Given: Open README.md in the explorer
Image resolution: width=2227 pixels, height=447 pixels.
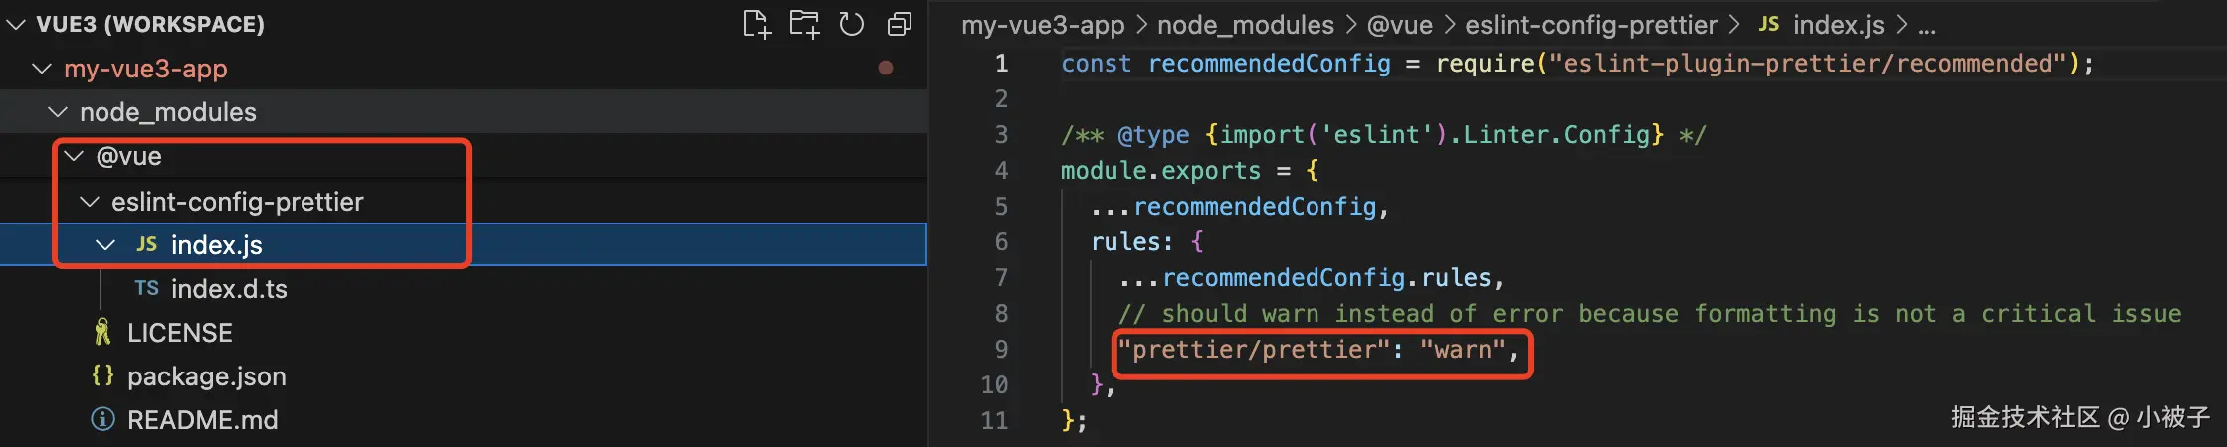Looking at the screenshot, I should click(202, 420).
